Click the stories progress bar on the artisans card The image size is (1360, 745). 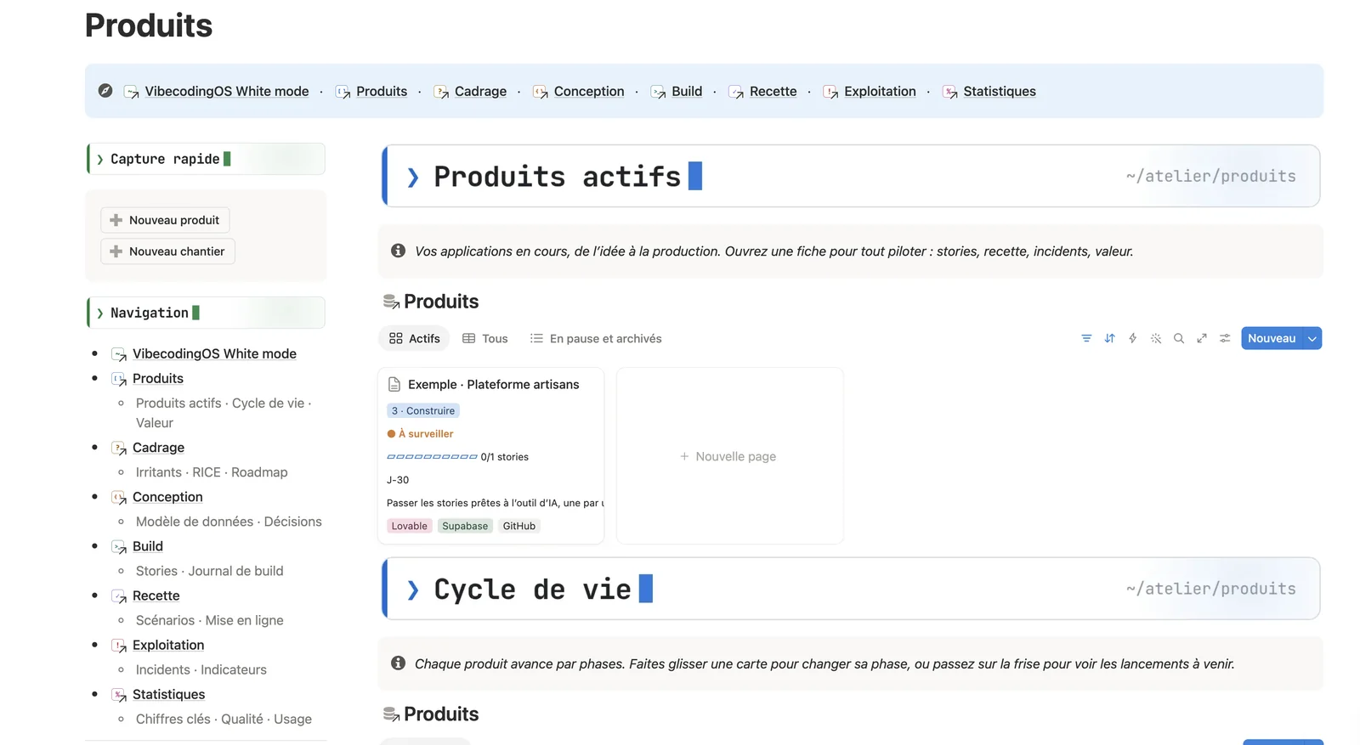click(432, 457)
